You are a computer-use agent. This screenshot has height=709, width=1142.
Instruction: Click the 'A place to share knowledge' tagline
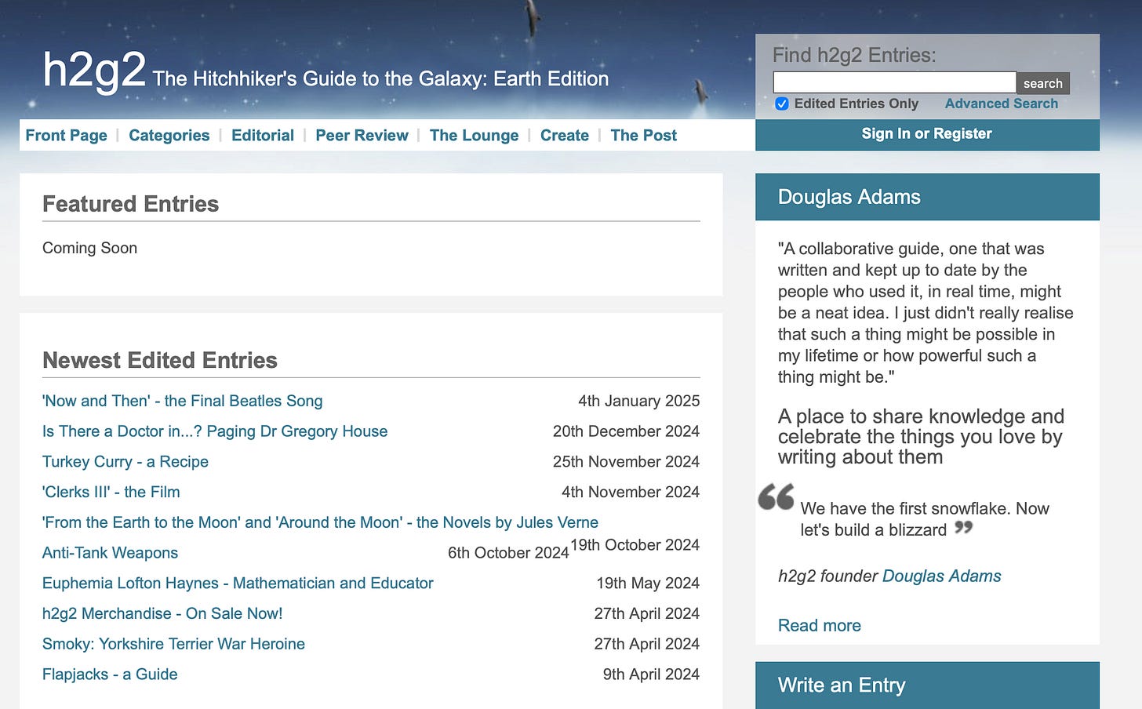tap(921, 437)
